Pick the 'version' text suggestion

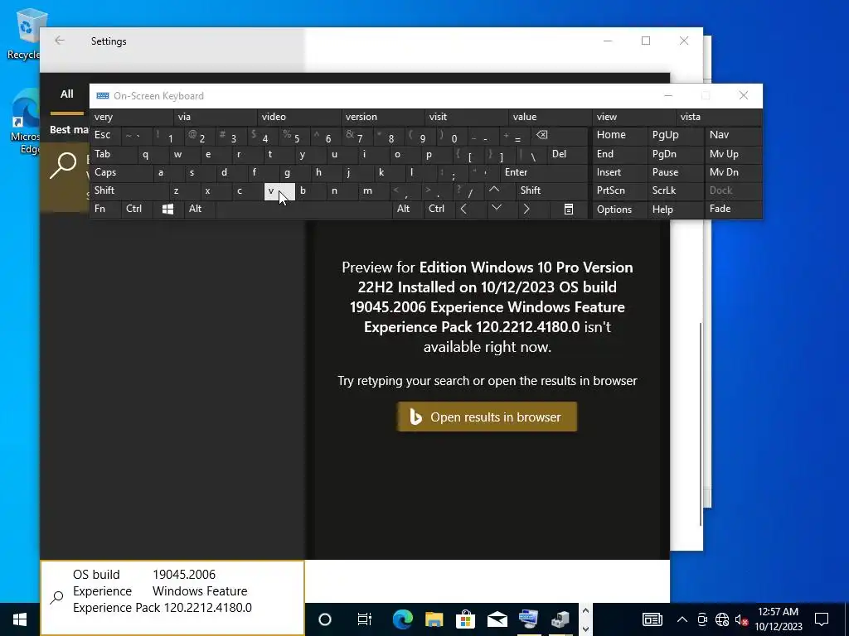[383, 117]
